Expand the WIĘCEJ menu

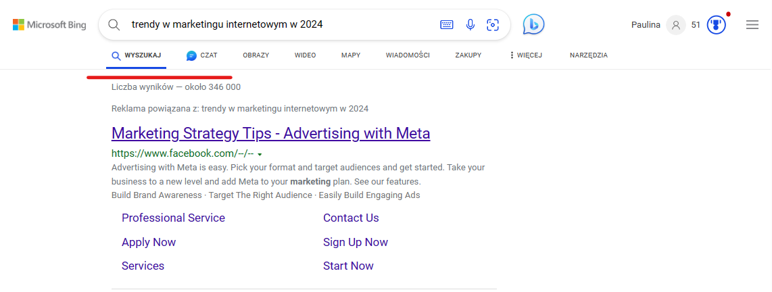527,55
